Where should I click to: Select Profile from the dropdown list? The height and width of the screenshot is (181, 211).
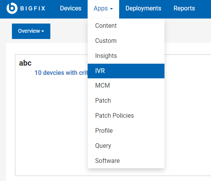pyautogui.click(x=126, y=130)
